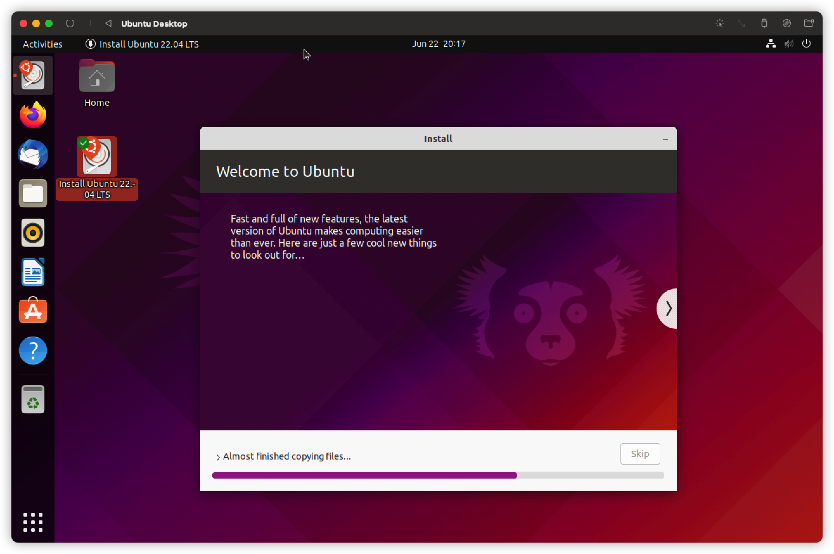Click the VM resize display icon
834x554 pixels.
741,23
